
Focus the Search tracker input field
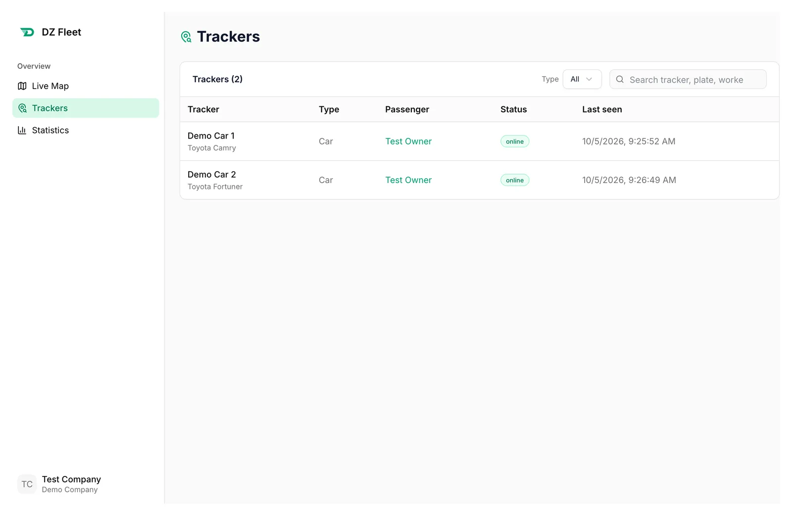(x=688, y=79)
